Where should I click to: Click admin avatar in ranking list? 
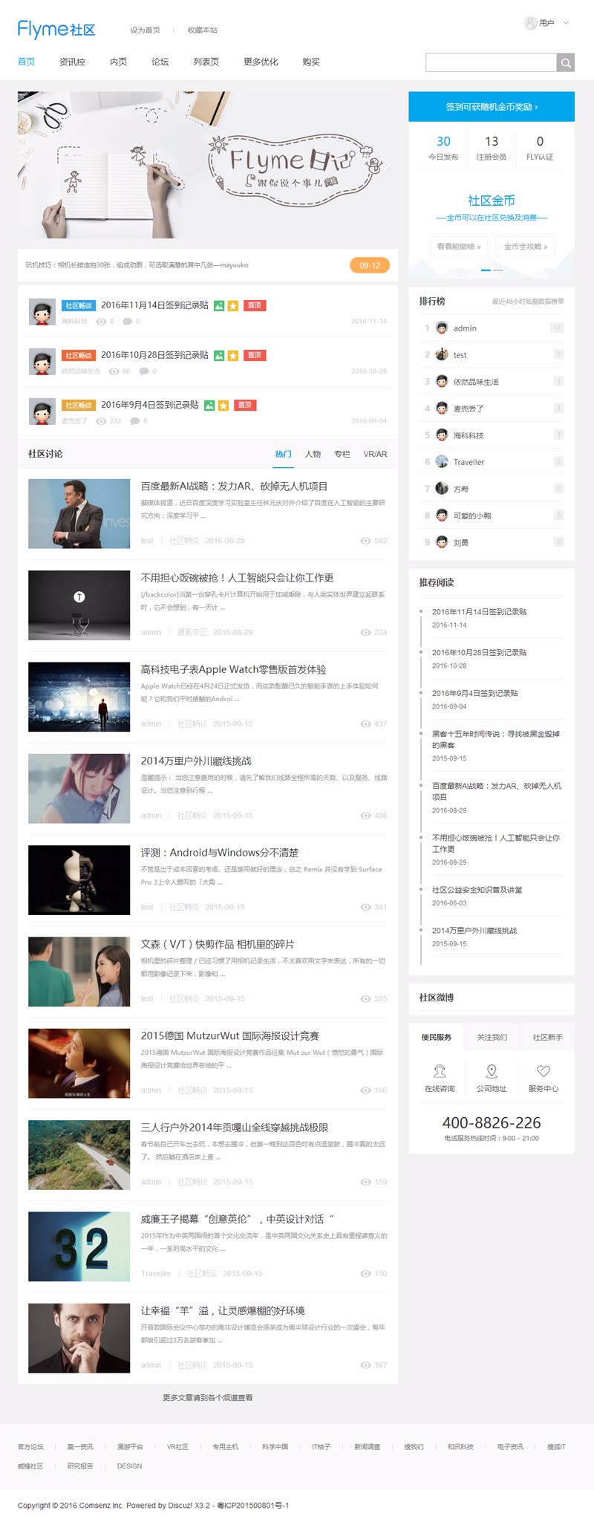(x=442, y=328)
